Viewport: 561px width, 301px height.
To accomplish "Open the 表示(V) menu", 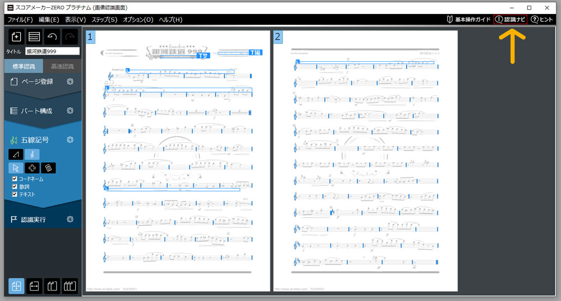I will click(76, 19).
